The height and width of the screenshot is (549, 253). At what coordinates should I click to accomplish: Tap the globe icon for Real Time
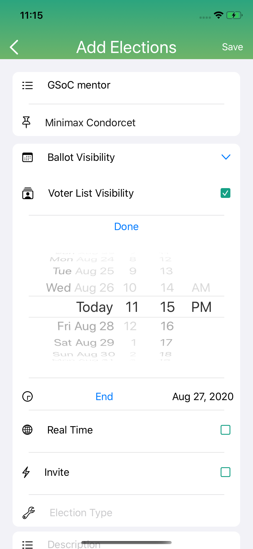tap(28, 430)
